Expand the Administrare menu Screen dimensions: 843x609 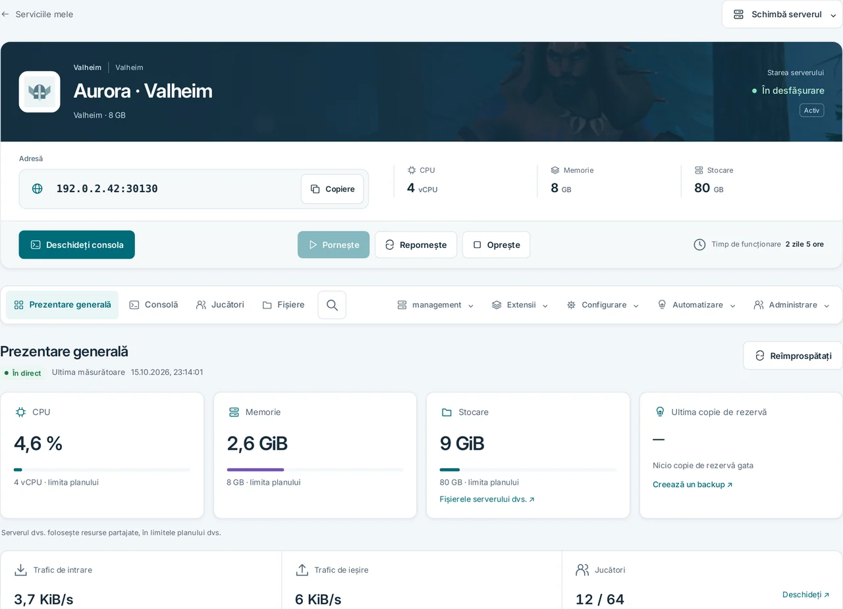(x=792, y=305)
